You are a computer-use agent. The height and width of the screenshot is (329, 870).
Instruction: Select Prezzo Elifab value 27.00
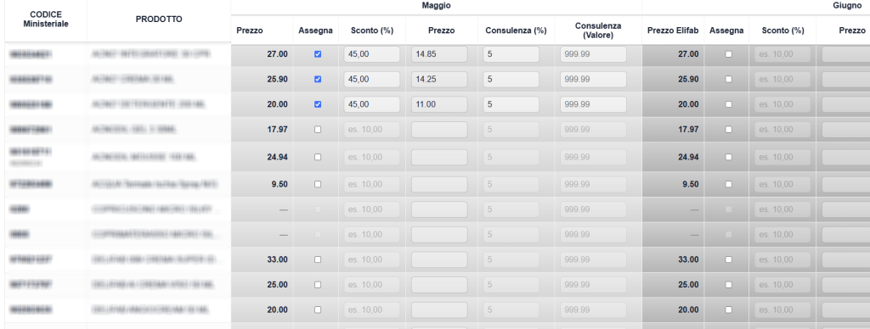[688, 54]
